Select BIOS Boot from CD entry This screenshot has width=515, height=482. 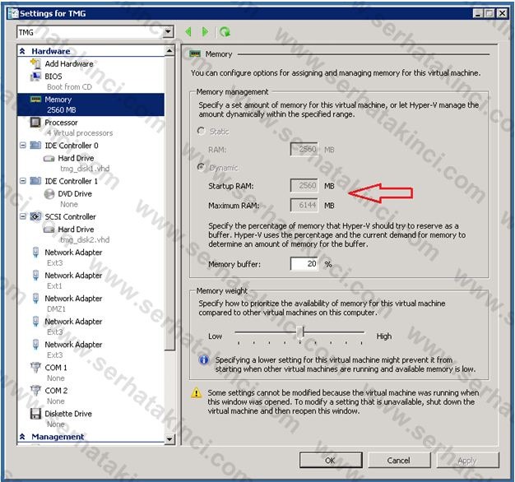[90, 81]
